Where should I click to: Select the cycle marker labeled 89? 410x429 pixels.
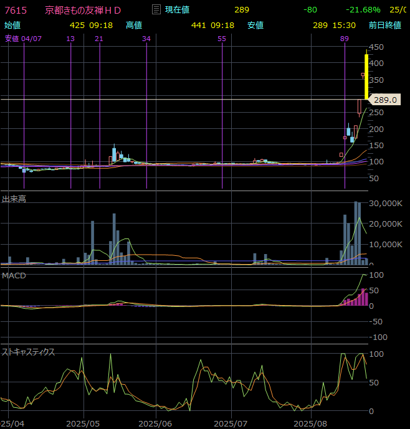tap(344, 39)
